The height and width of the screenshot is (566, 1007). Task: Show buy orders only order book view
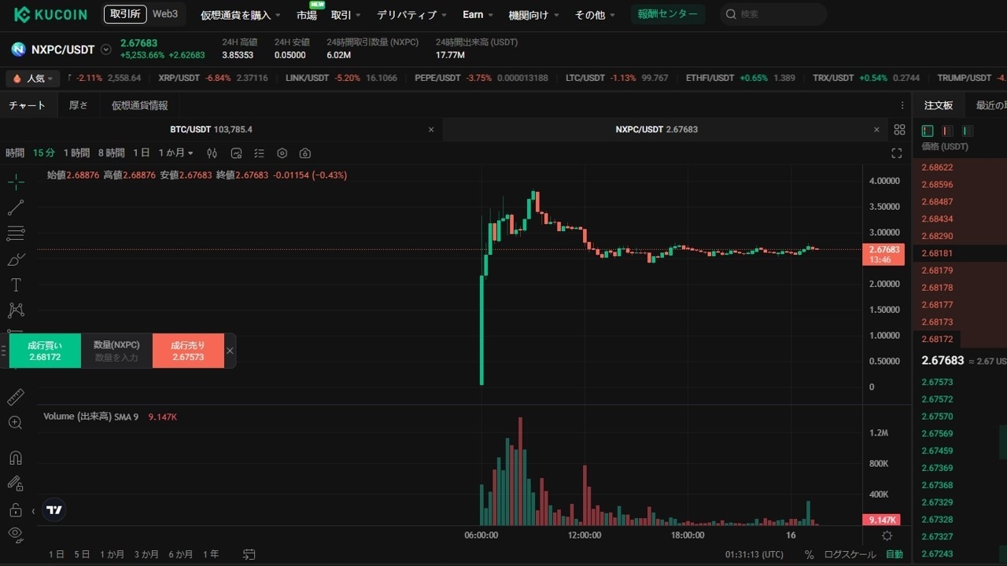pos(968,130)
